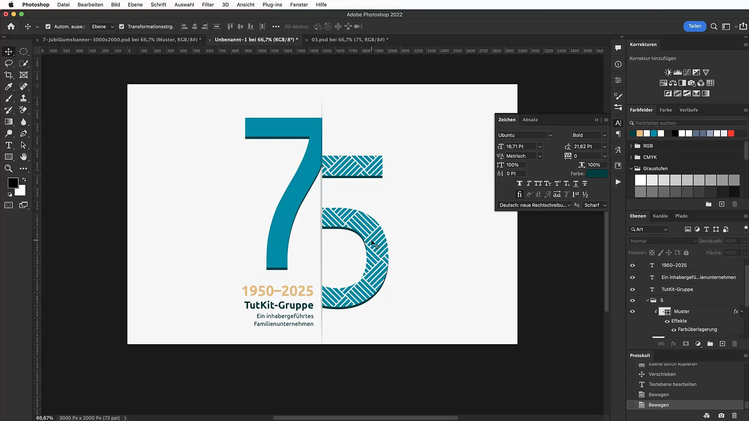
Task: Click the teal color swatch in Farbfelder
Action: pos(653,133)
